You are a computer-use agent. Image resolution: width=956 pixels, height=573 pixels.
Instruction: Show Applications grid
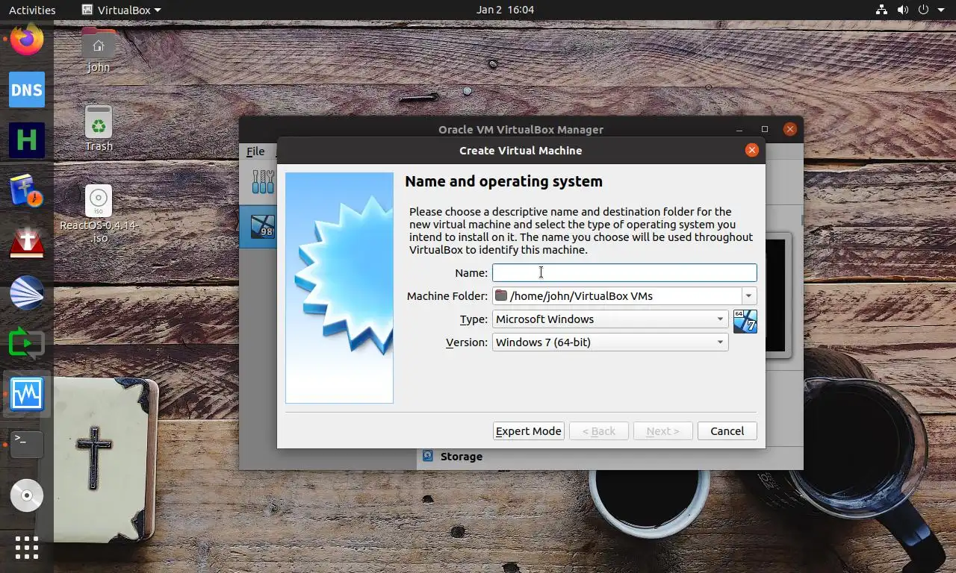coord(27,548)
